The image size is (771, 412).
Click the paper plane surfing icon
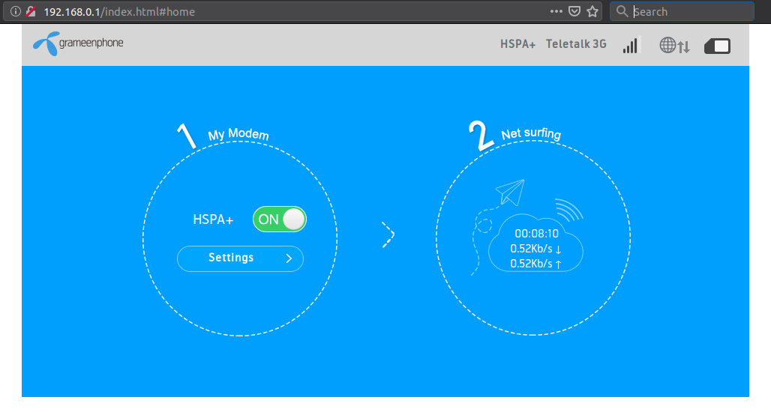point(510,192)
